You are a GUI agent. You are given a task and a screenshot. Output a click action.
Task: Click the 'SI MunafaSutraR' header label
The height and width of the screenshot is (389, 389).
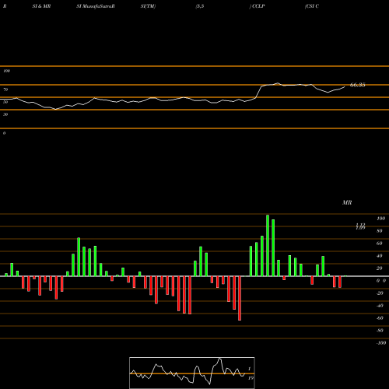96,6
